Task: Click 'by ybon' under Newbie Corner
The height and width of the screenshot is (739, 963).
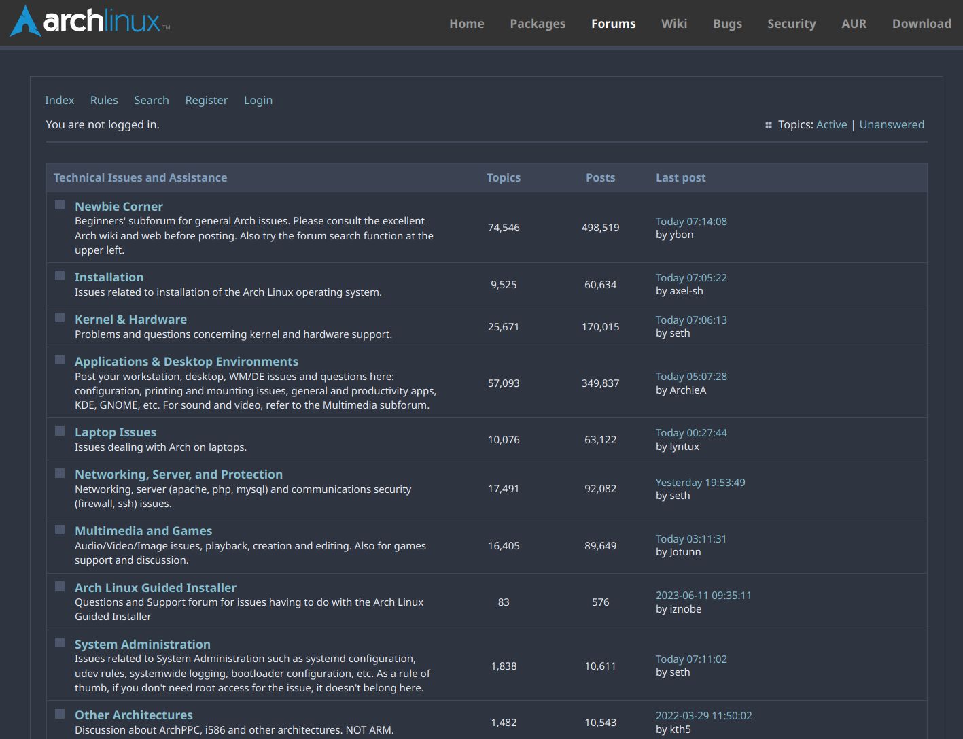Action: point(675,235)
